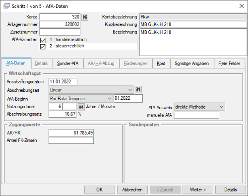Switch to the Förderungen tab
Image resolution: width=248 pixels, height=196 pixels.
(135, 64)
